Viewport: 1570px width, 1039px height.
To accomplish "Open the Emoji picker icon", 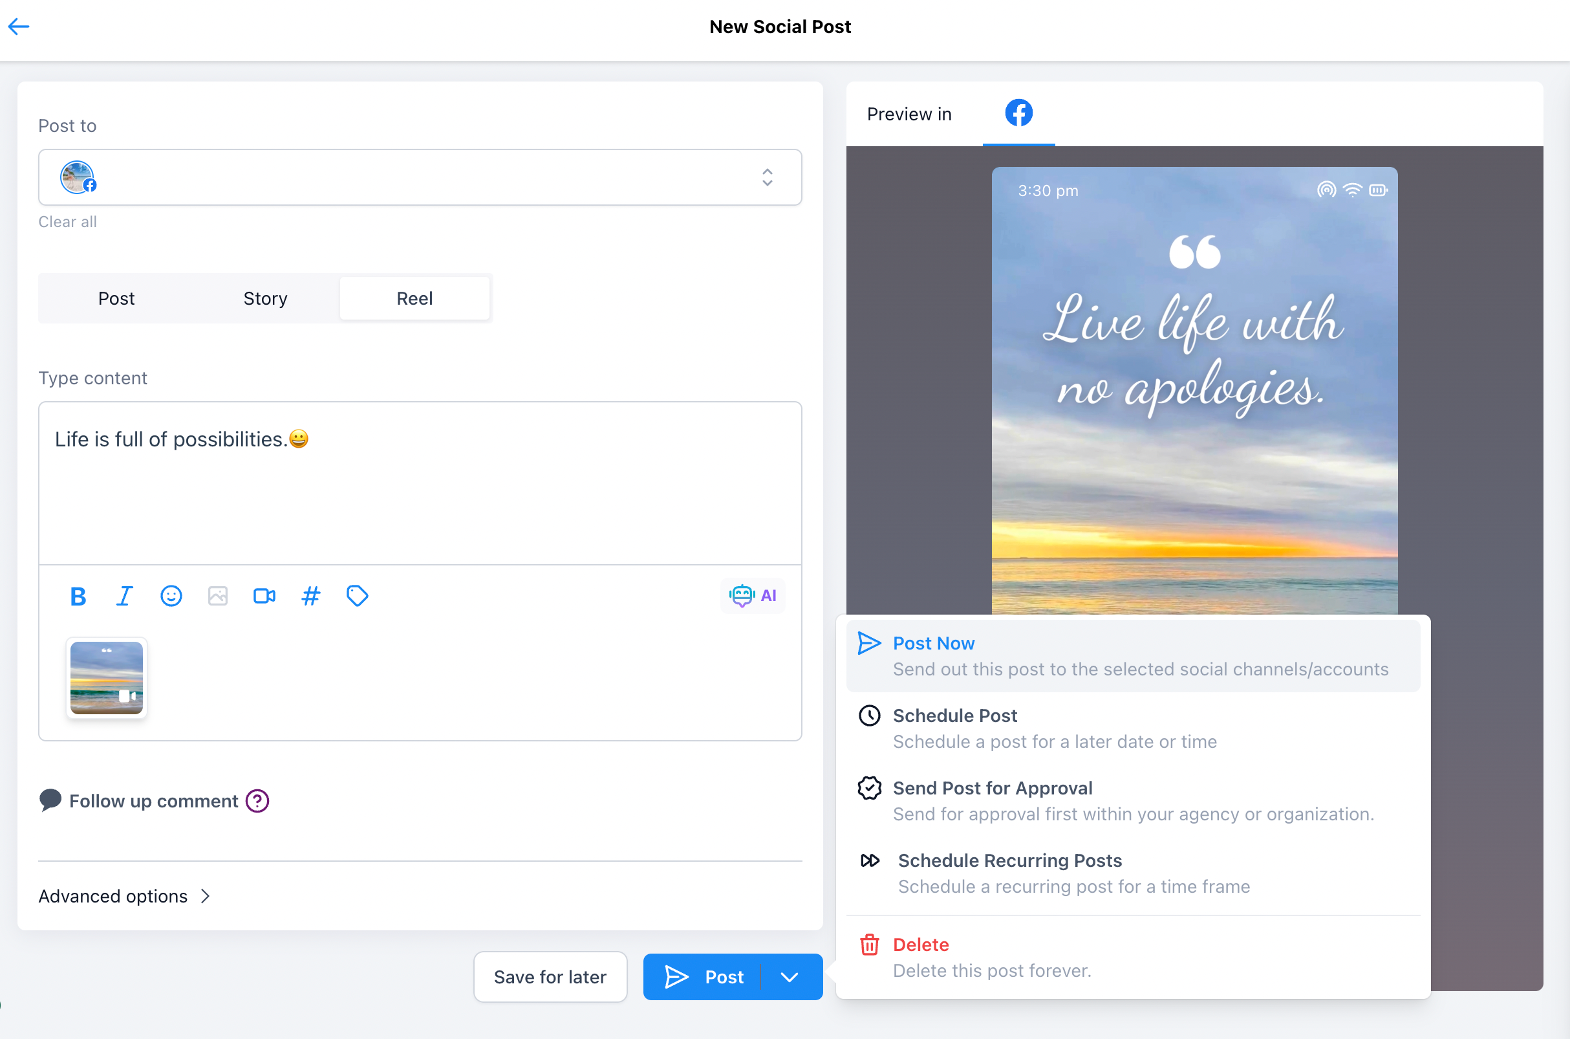I will (x=171, y=595).
